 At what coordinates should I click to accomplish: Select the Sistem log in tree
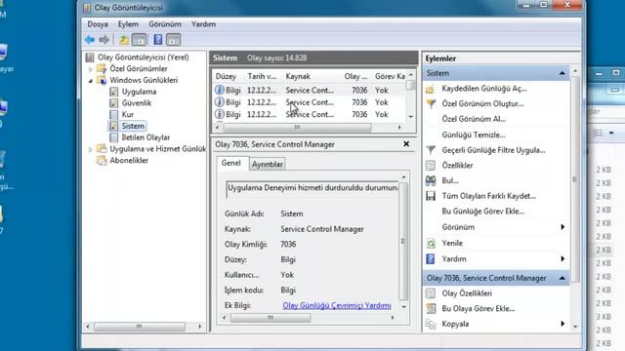point(133,126)
